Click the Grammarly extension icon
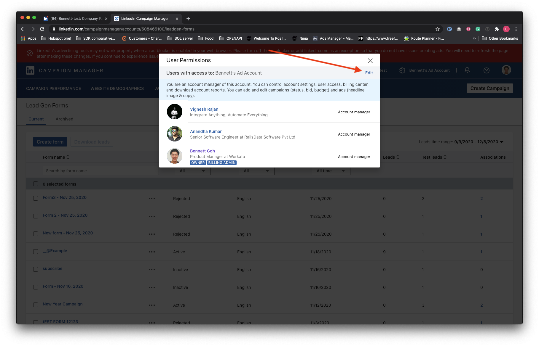The image size is (539, 346). click(x=478, y=29)
